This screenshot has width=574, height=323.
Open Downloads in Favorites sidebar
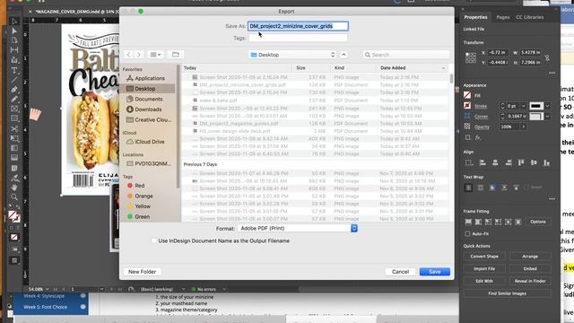coord(149,109)
